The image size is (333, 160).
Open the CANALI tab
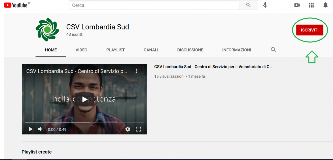tap(151, 50)
